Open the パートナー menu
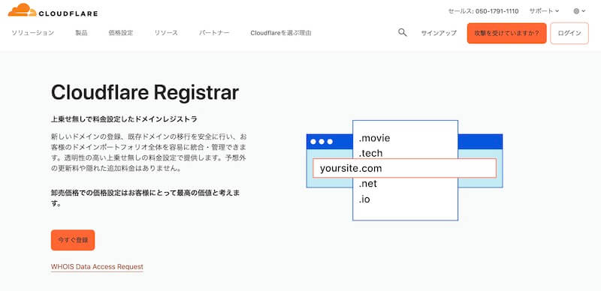This screenshot has width=601, height=291. (x=214, y=33)
